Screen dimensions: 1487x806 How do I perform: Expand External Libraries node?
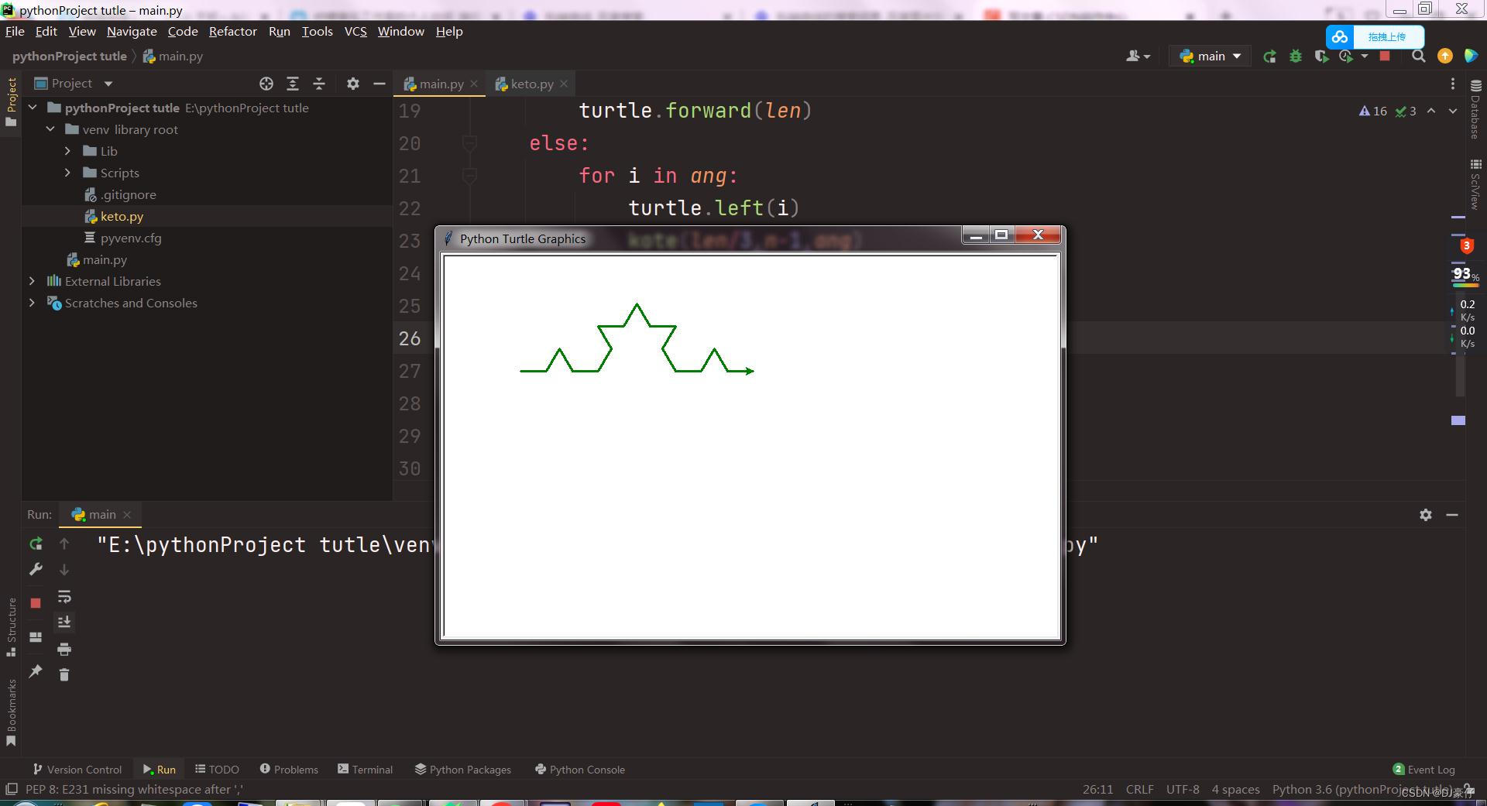pos(32,281)
